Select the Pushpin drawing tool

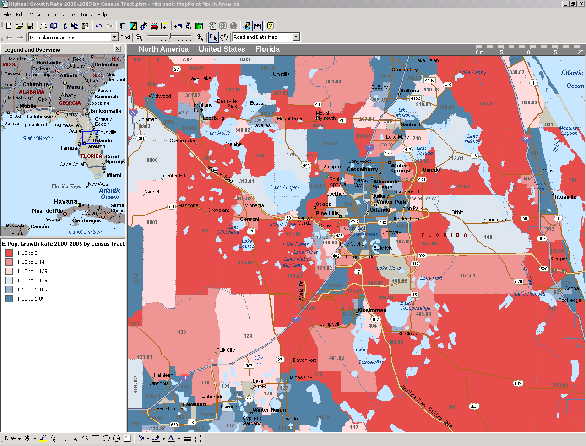(x=27, y=438)
